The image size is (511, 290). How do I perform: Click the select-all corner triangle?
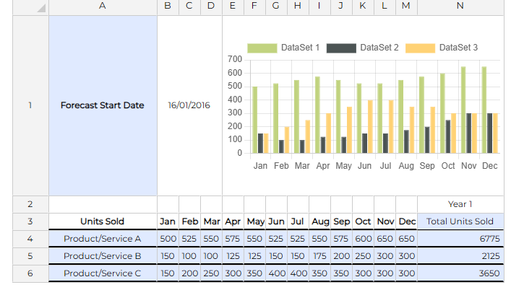(x=40, y=8)
